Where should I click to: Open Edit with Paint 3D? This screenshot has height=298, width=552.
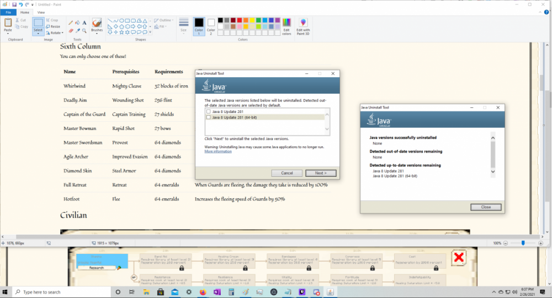tap(303, 25)
